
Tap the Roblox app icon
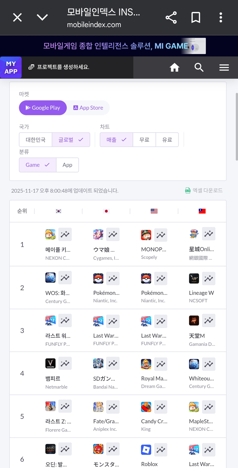pos(146,450)
